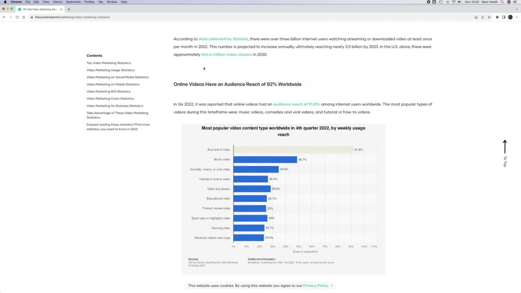Click the Wi-Fi status icon

tap(454, 2)
